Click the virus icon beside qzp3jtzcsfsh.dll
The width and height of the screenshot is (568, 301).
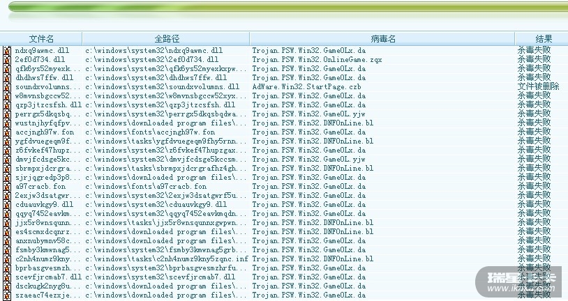point(7,105)
